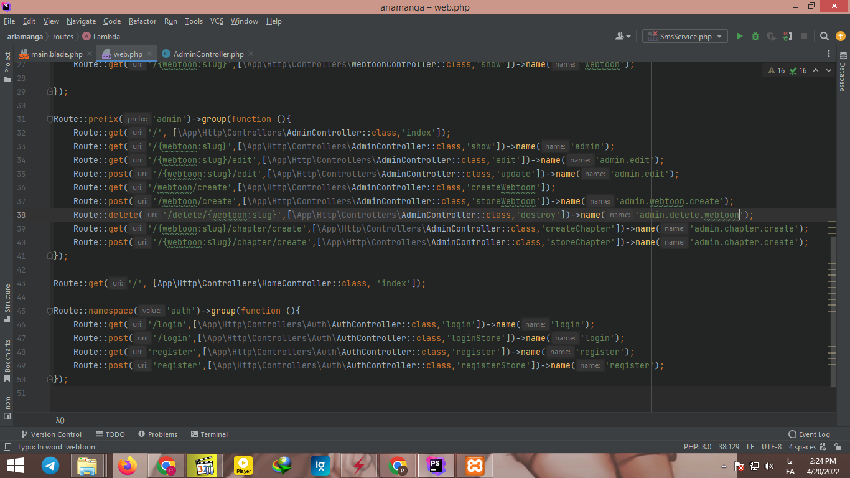Jump to next highlighted error arrow
The width and height of the screenshot is (850, 478).
tap(828, 70)
